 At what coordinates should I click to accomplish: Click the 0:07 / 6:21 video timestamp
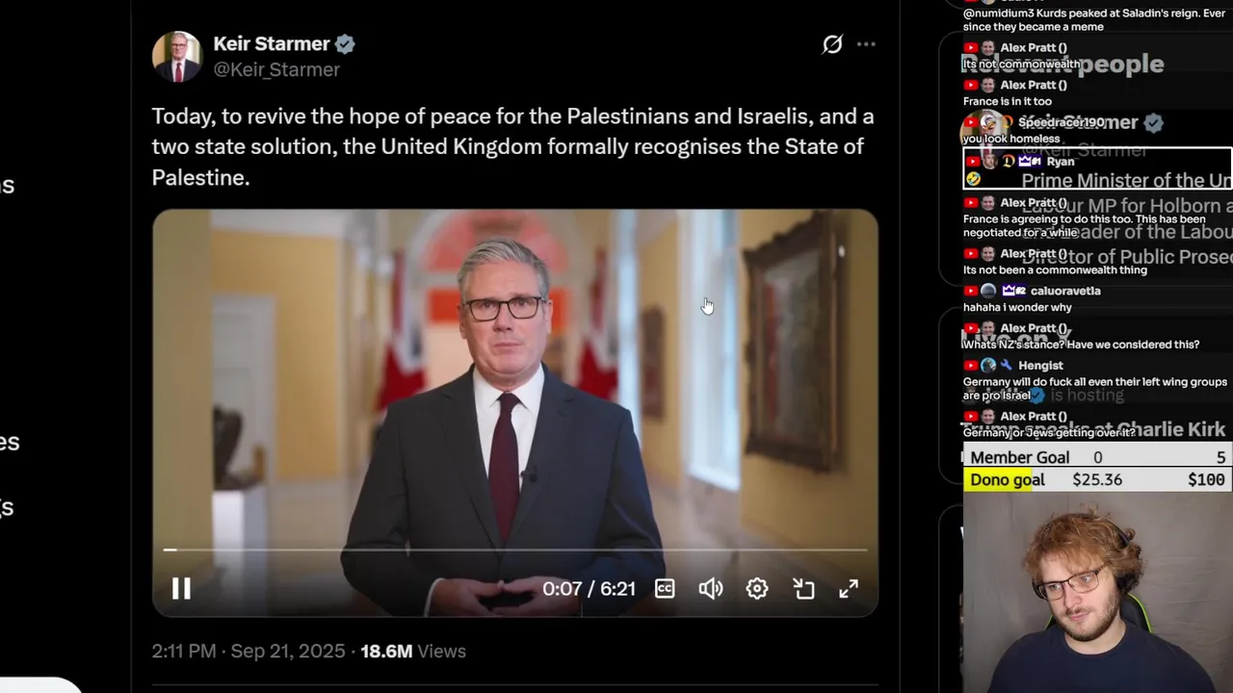(589, 588)
